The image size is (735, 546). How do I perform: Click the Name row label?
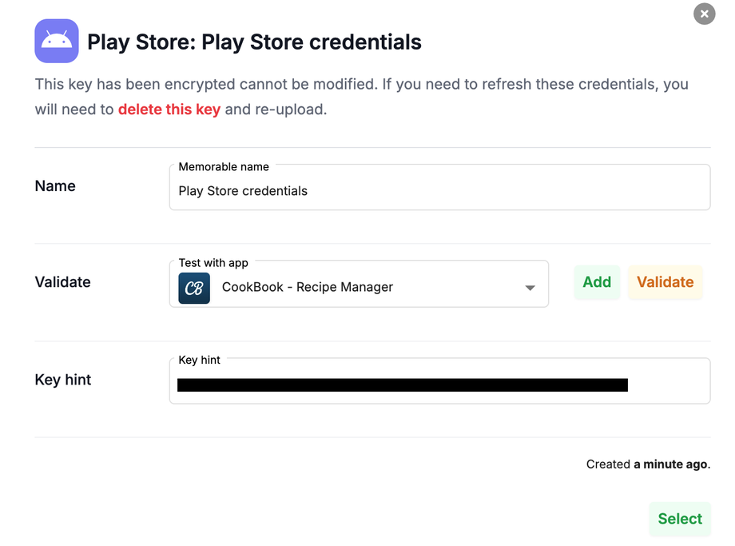pos(55,186)
